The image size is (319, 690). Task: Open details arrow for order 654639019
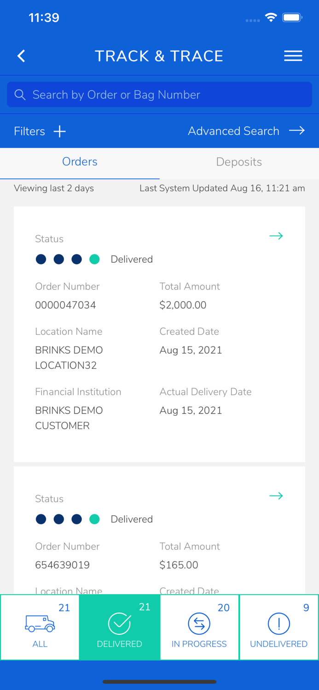[x=276, y=496]
